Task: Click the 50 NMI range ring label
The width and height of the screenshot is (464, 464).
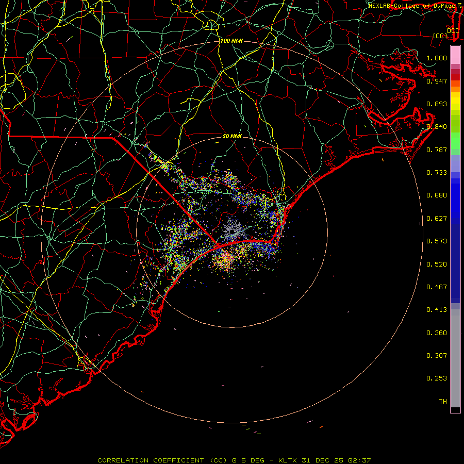Action: coord(233,137)
